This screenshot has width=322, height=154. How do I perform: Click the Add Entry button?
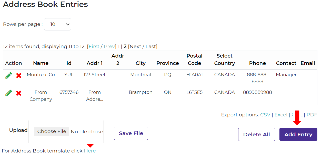pos(298,135)
